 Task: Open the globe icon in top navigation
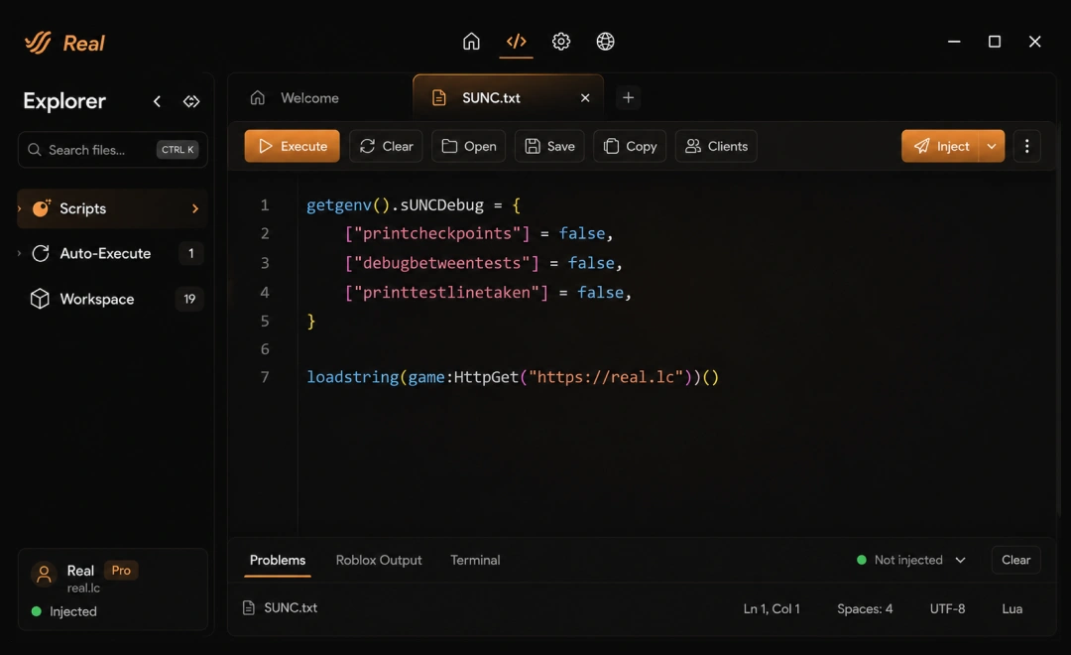(605, 42)
